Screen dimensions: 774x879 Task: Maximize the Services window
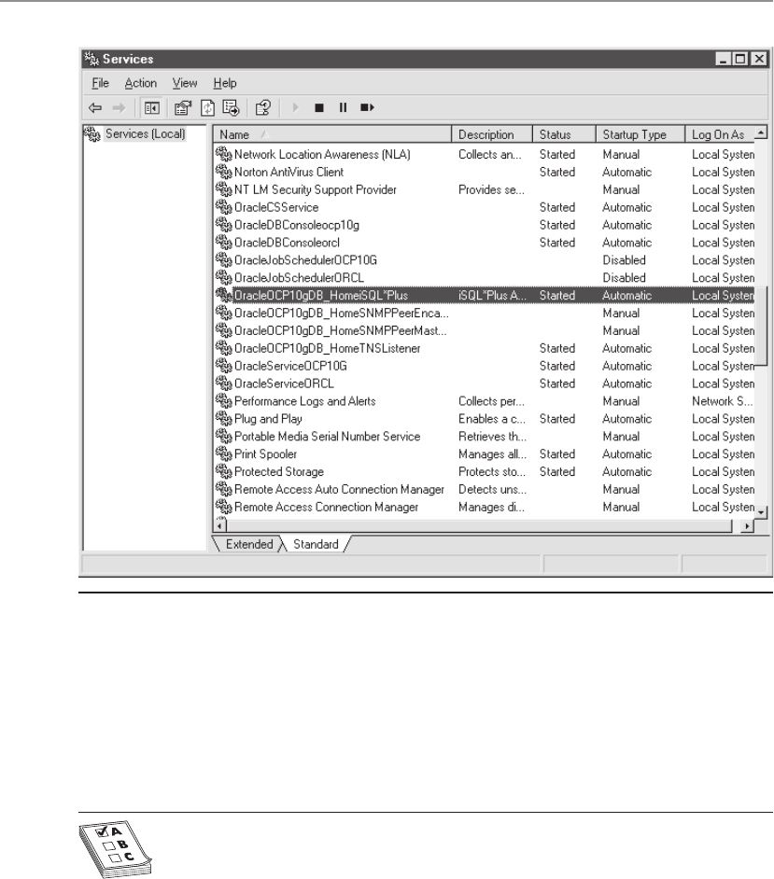click(741, 59)
